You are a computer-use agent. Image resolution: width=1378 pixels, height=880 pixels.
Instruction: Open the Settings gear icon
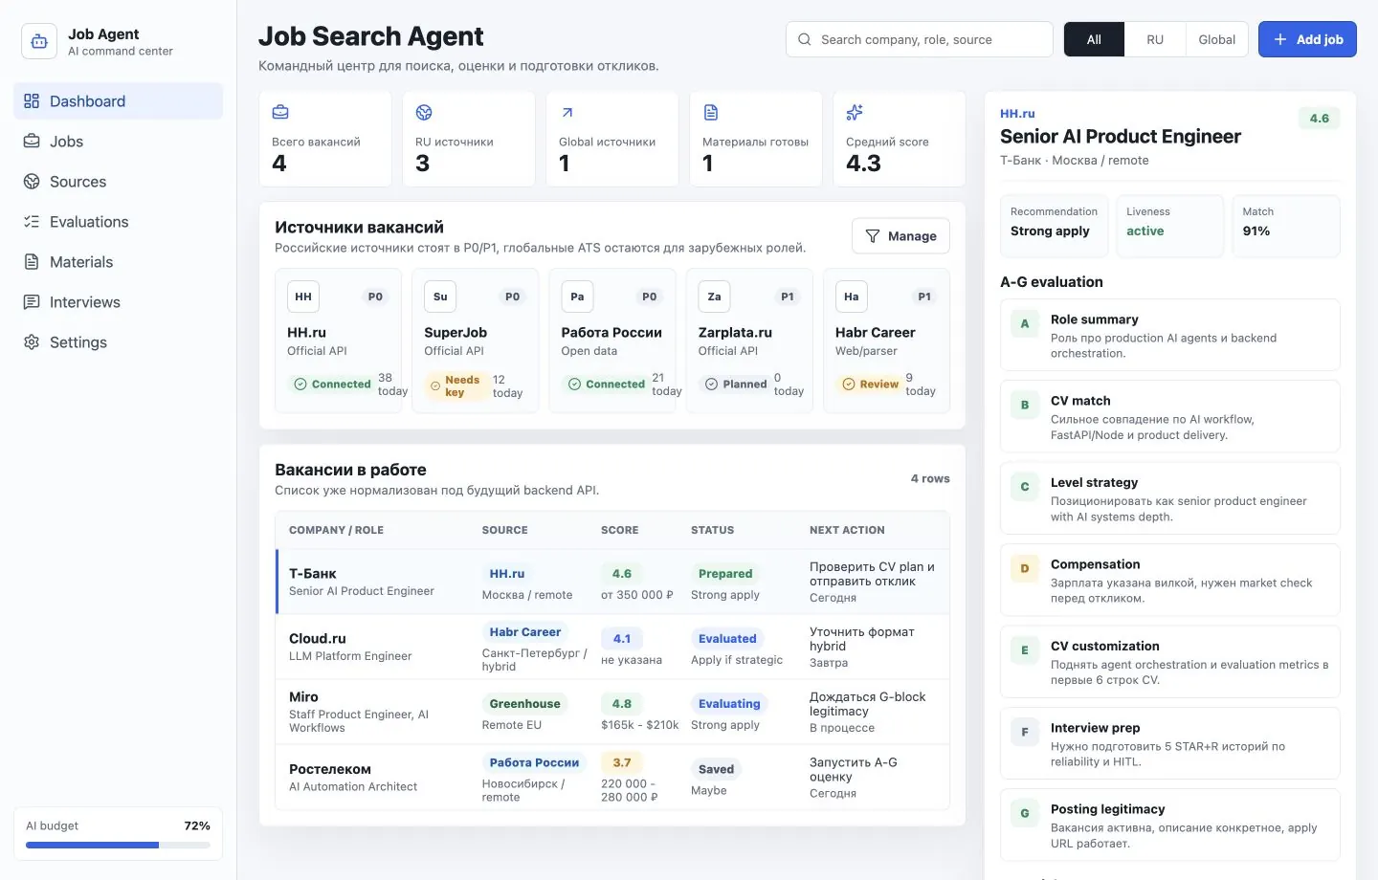click(32, 342)
